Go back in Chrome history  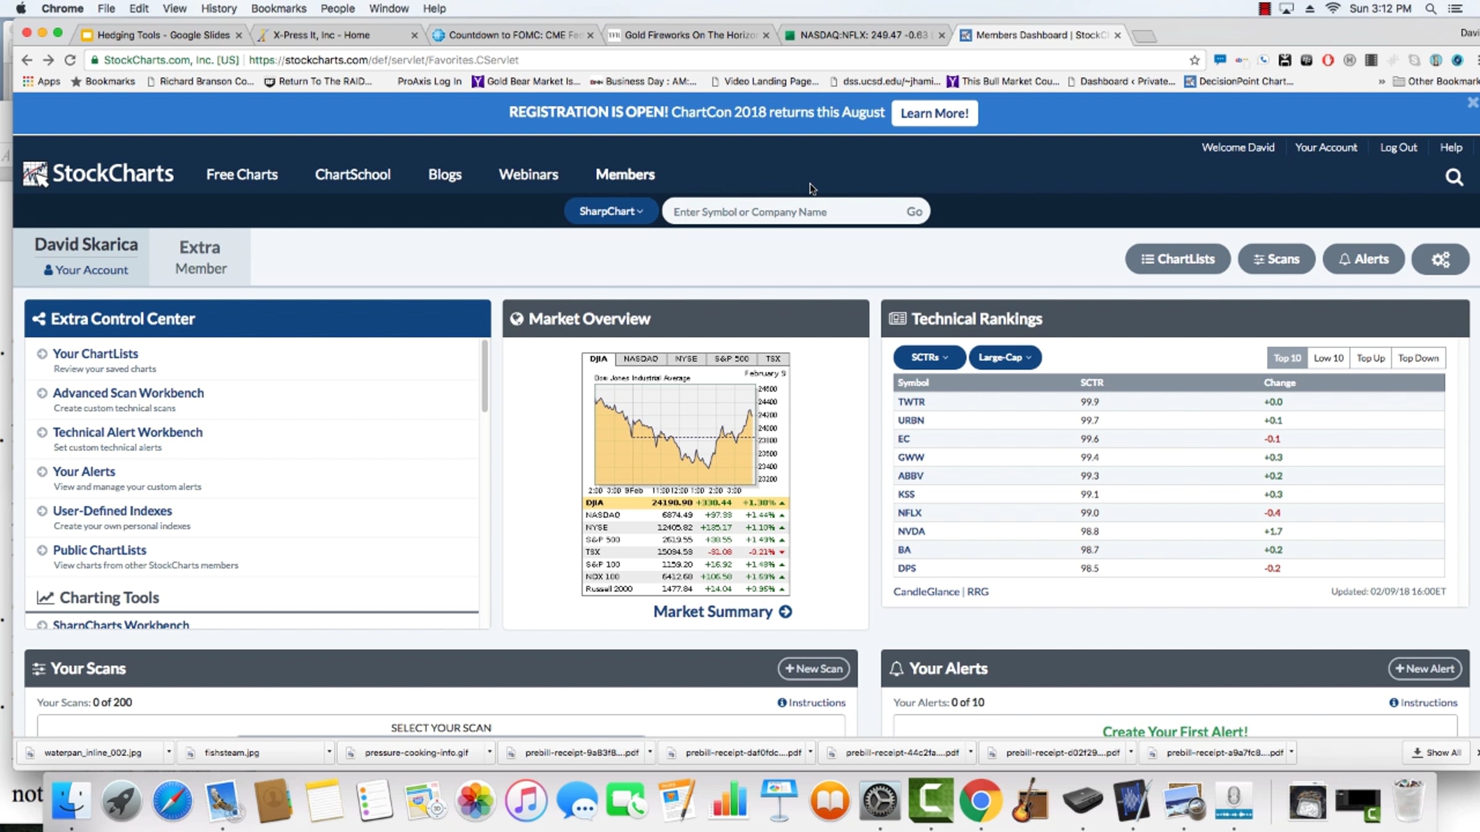click(x=27, y=60)
